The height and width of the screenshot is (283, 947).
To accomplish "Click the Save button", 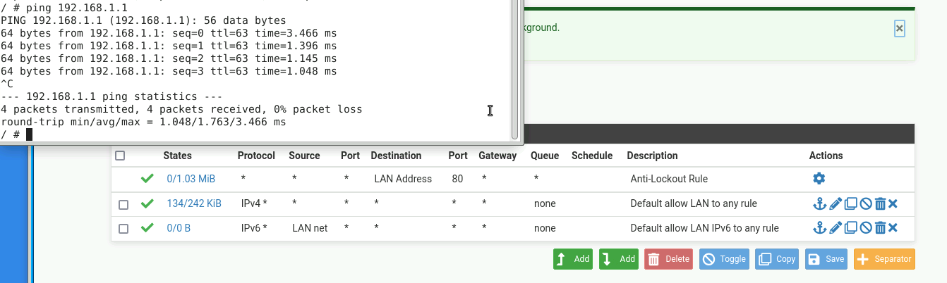I will (x=826, y=259).
